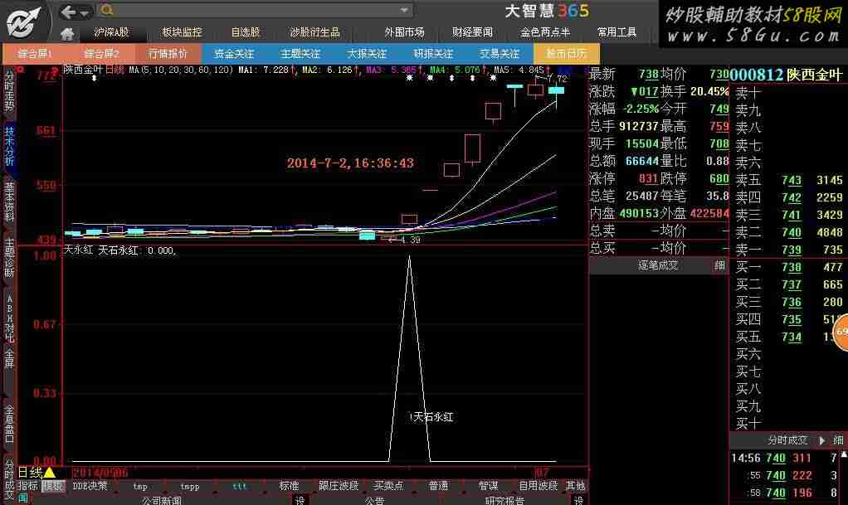Switch to the 交易关注 tab
848x505 pixels.
[500, 54]
